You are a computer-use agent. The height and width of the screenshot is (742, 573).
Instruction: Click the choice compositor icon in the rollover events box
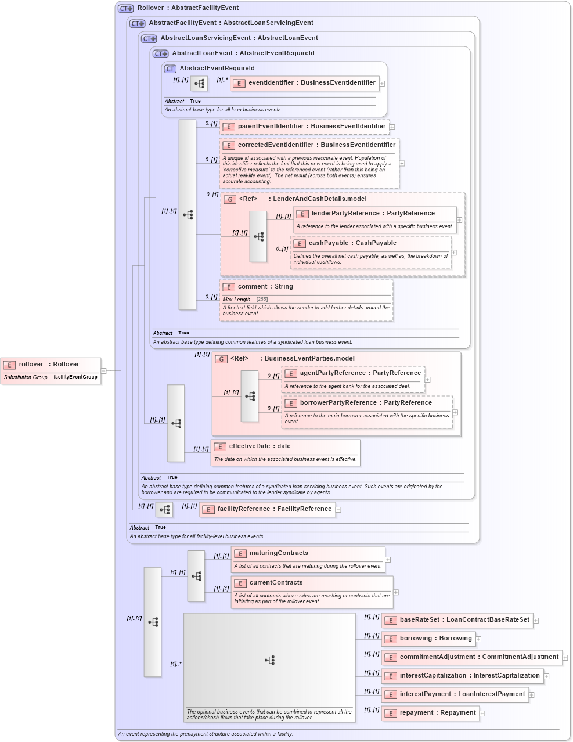coord(270,660)
